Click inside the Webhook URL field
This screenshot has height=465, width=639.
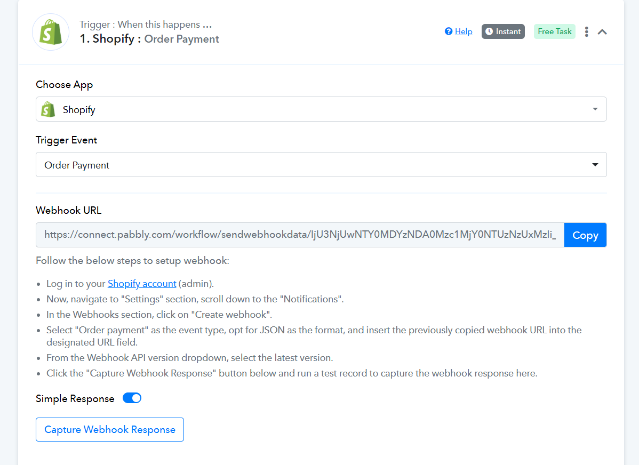(x=300, y=235)
